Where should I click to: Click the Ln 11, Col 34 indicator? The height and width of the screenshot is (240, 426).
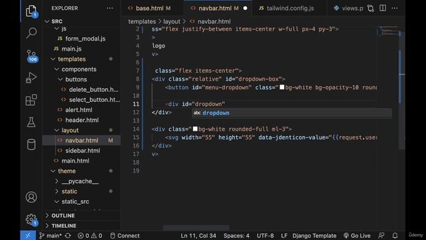(x=198, y=235)
